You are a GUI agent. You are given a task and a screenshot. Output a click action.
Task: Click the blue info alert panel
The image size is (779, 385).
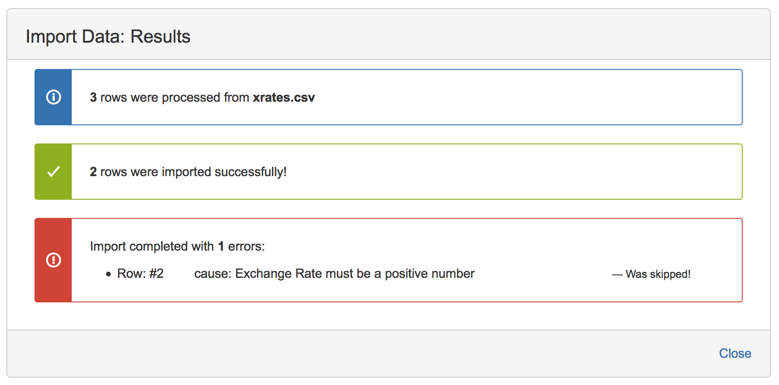(x=406, y=97)
